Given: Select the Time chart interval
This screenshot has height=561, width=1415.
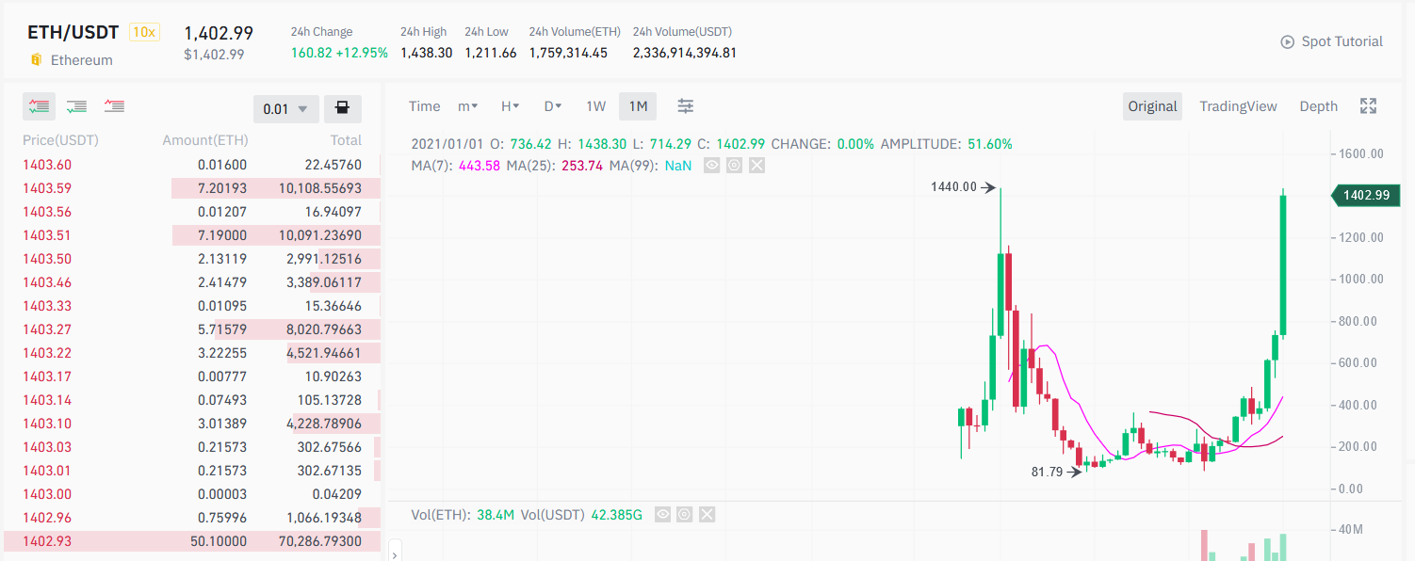Looking at the screenshot, I should [425, 106].
